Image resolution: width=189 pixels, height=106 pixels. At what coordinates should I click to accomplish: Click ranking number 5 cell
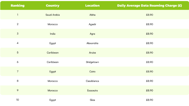(x=17, y=53)
